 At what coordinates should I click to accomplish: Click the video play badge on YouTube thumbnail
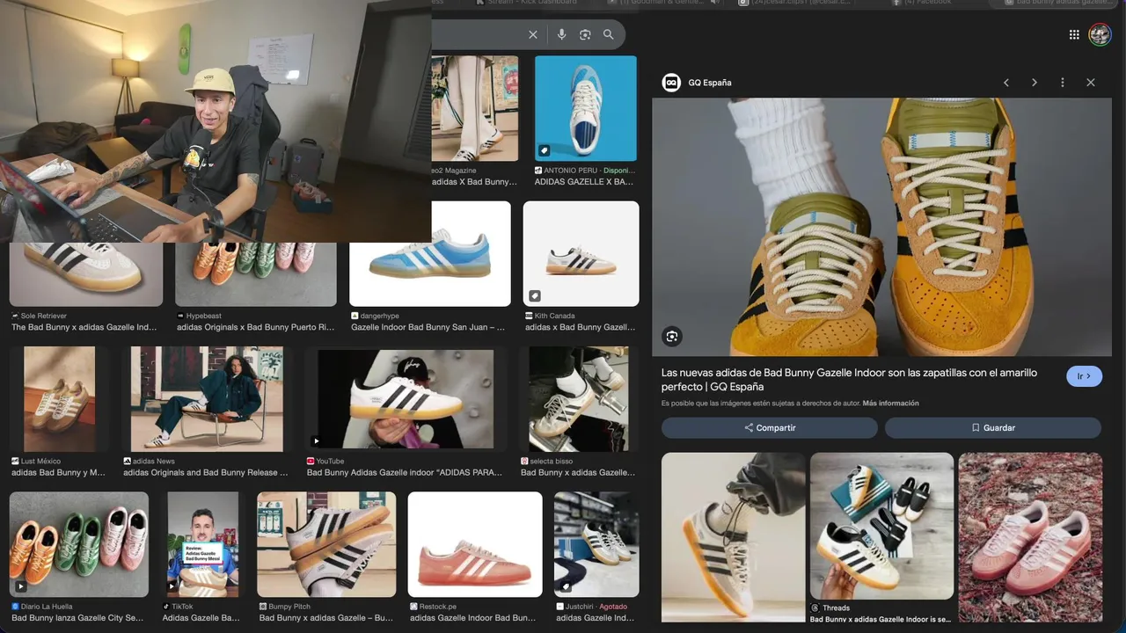click(316, 441)
